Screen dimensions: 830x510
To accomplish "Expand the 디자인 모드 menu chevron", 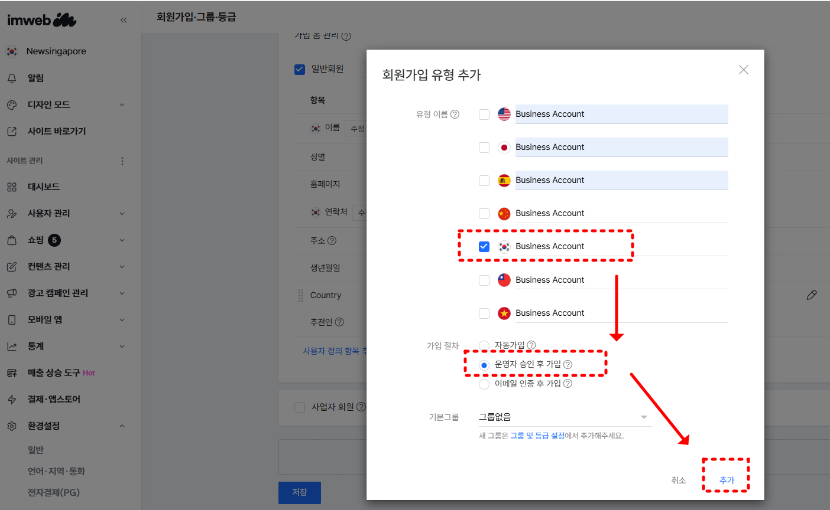I will click(x=122, y=104).
